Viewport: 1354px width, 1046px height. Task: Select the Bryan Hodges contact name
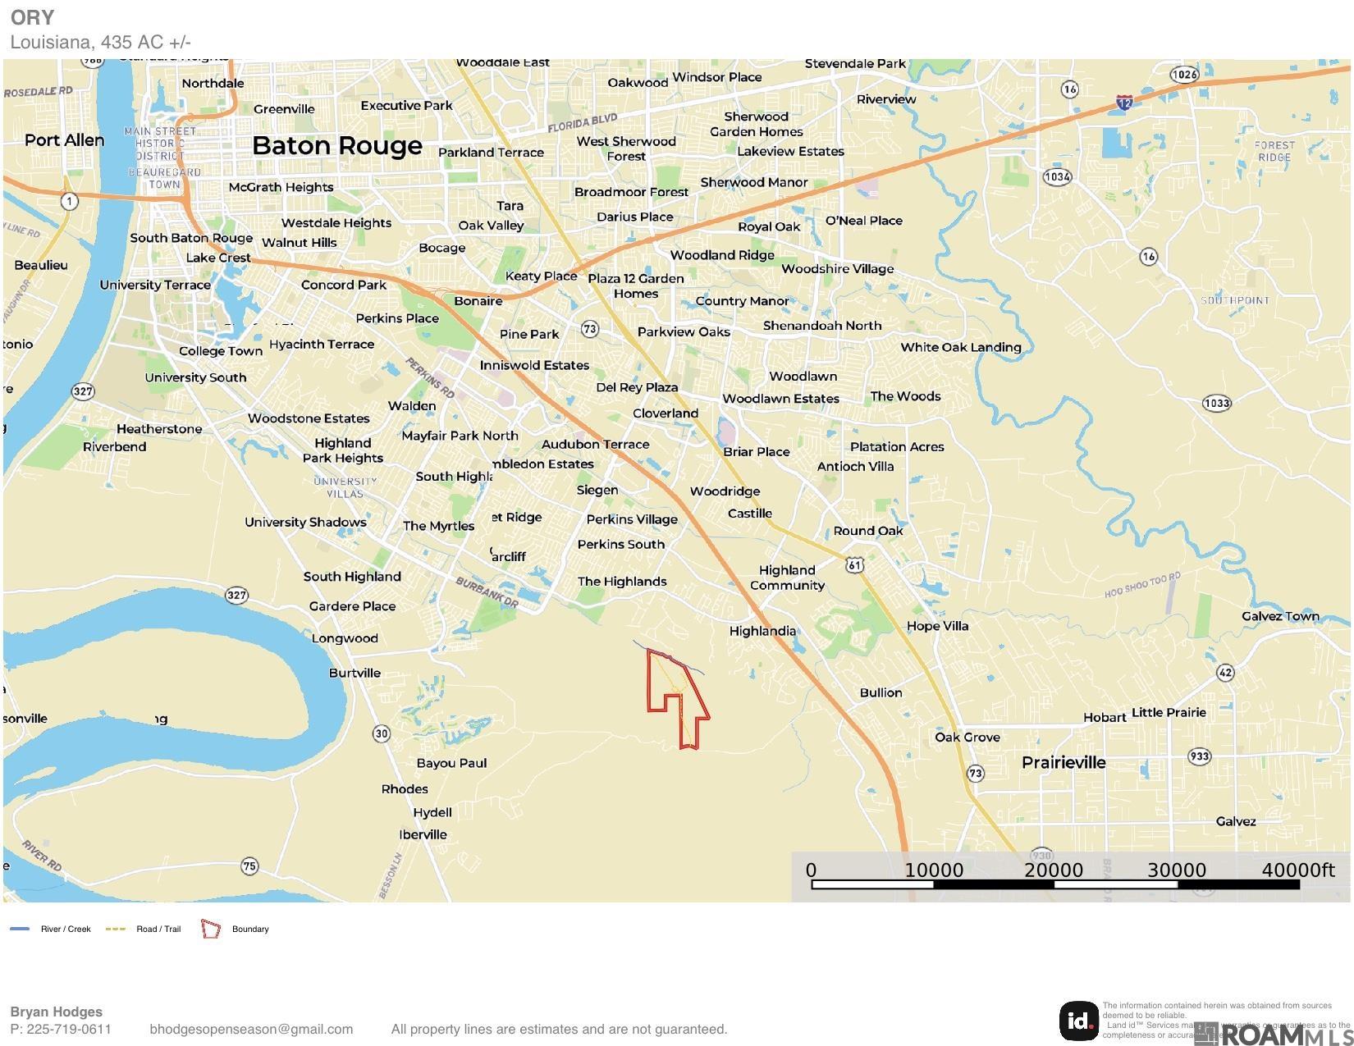point(56,1012)
